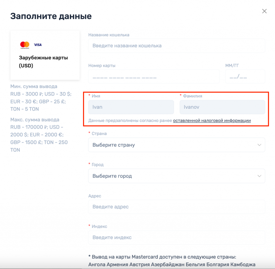This screenshot has width=275, height=269.
Task: Click the Заполните данные heading
Action: [51, 16]
